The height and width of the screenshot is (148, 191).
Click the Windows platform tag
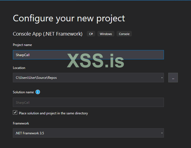pyautogui.click(x=106, y=34)
